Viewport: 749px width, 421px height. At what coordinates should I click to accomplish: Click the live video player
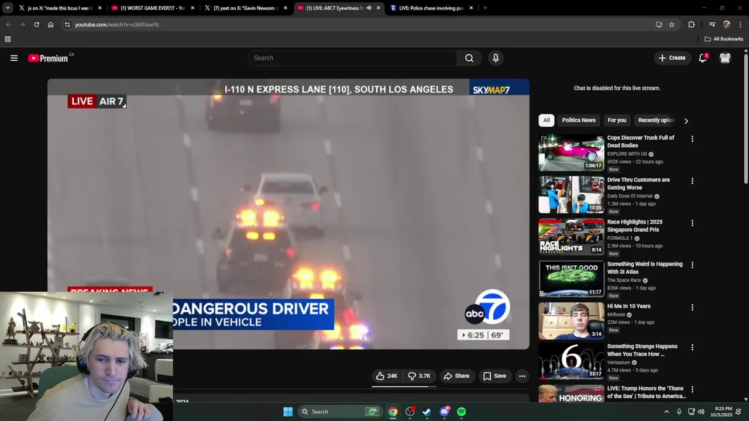point(288,214)
